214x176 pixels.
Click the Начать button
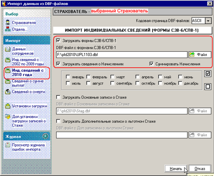(176, 169)
